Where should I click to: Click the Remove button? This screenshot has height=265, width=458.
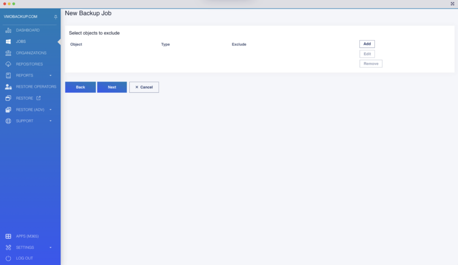(371, 64)
